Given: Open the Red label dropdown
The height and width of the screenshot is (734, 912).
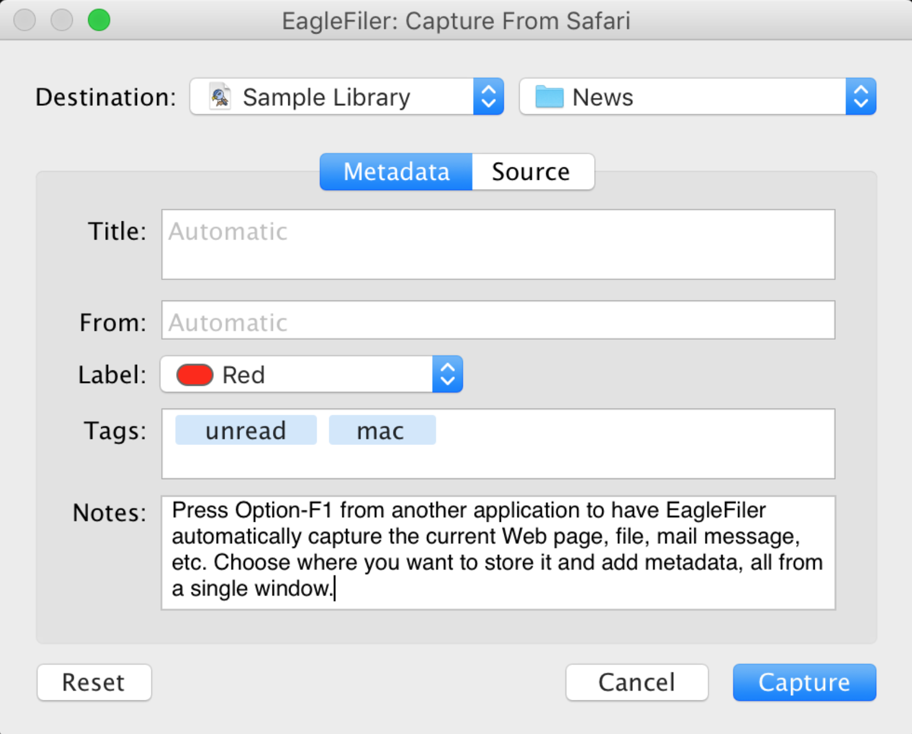Looking at the screenshot, I should point(312,374).
